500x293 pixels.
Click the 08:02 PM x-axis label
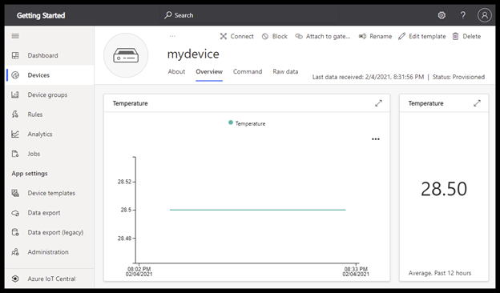(x=139, y=269)
